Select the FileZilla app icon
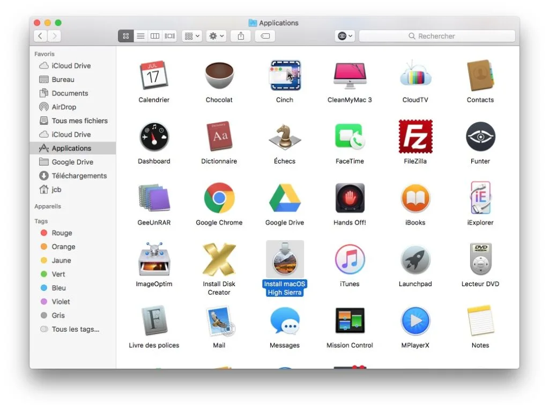The width and height of the screenshot is (549, 411). [416, 137]
